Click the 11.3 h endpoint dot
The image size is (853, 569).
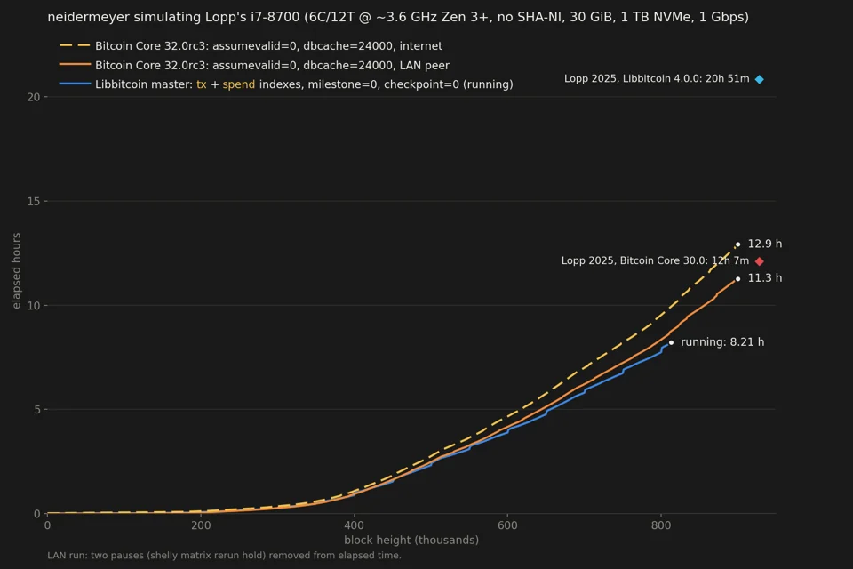click(x=737, y=279)
